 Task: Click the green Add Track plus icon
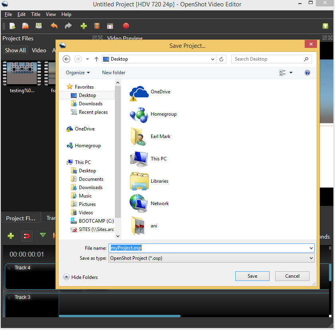pyautogui.click(x=11, y=236)
